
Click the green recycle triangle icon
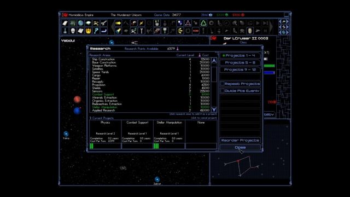point(203,23)
